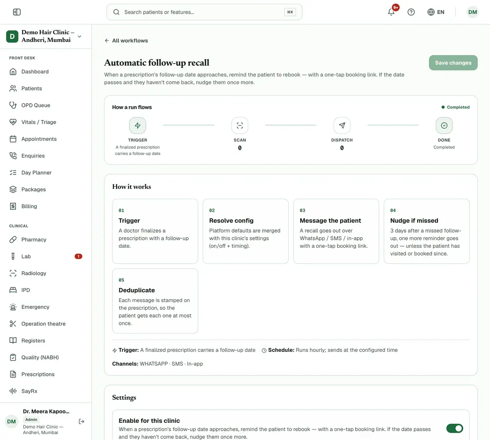Screen dimensions: 490x440
Task: Select the 03 Message the patient card
Action: pyautogui.click(x=336, y=231)
